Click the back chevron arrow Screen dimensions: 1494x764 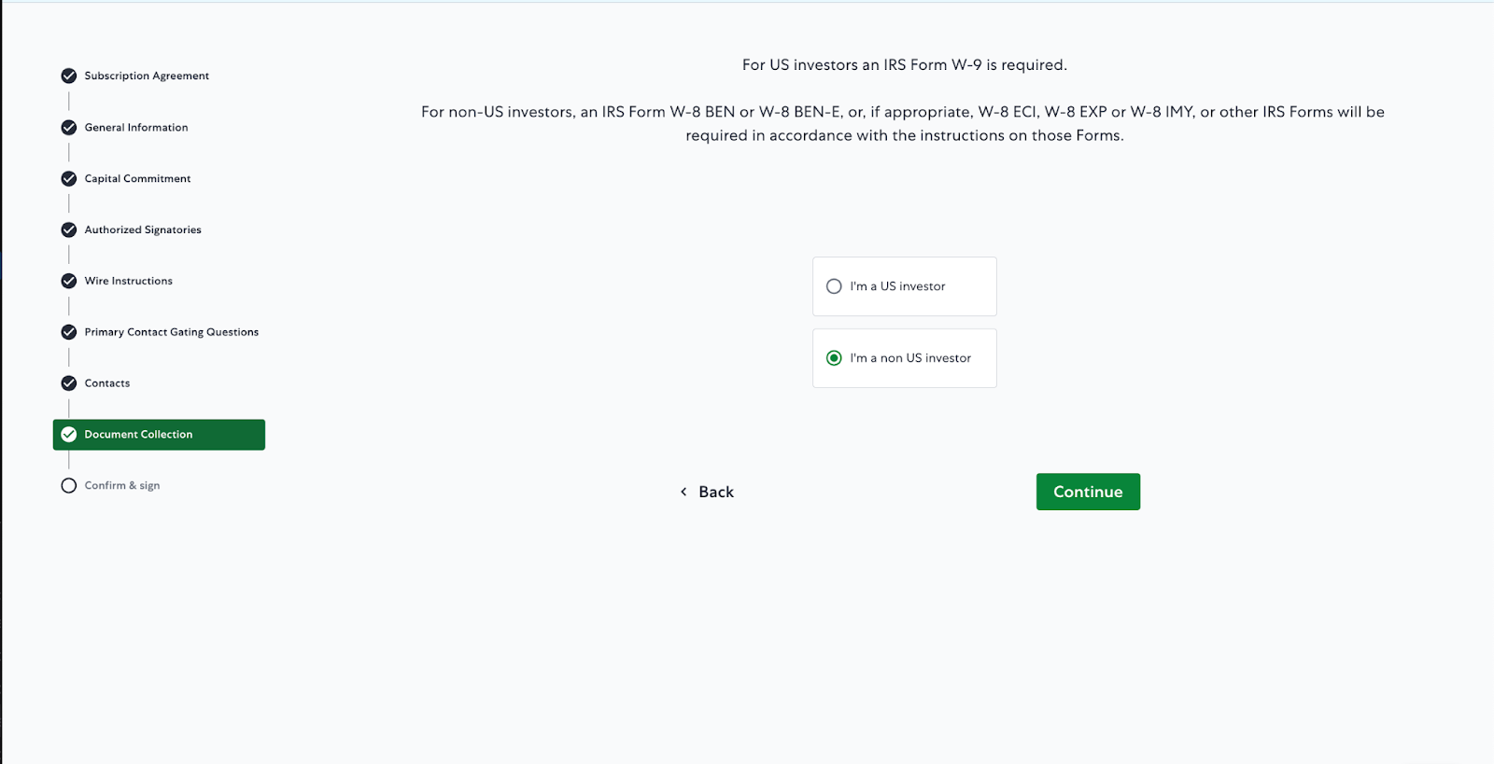click(x=684, y=492)
